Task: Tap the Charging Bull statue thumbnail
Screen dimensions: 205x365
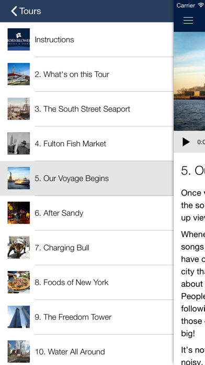Action: coord(19,248)
